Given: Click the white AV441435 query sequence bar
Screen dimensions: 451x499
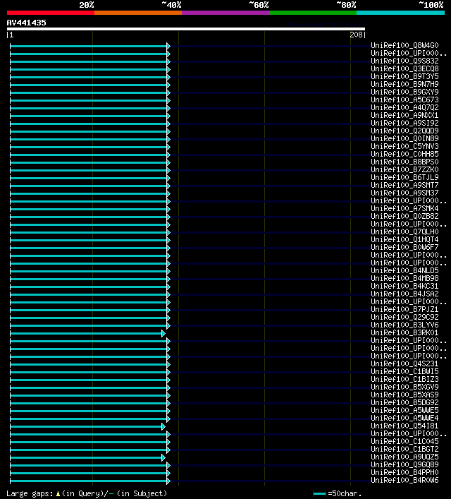Looking at the screenshot, I should tap(186, 29).
